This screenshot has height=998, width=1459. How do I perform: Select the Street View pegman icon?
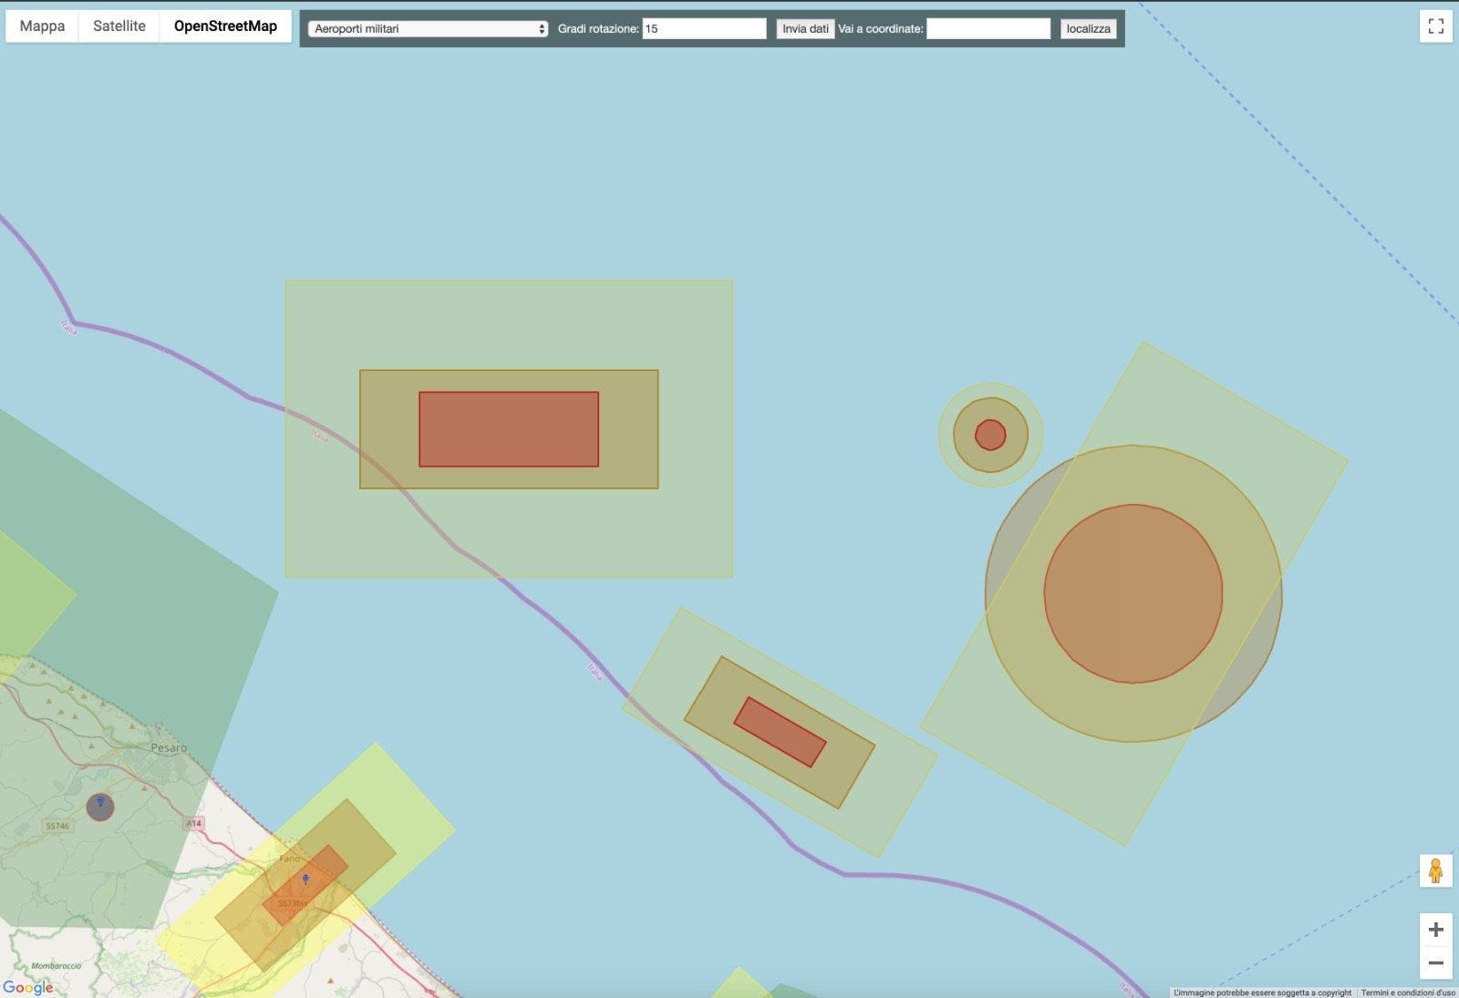1435,871
